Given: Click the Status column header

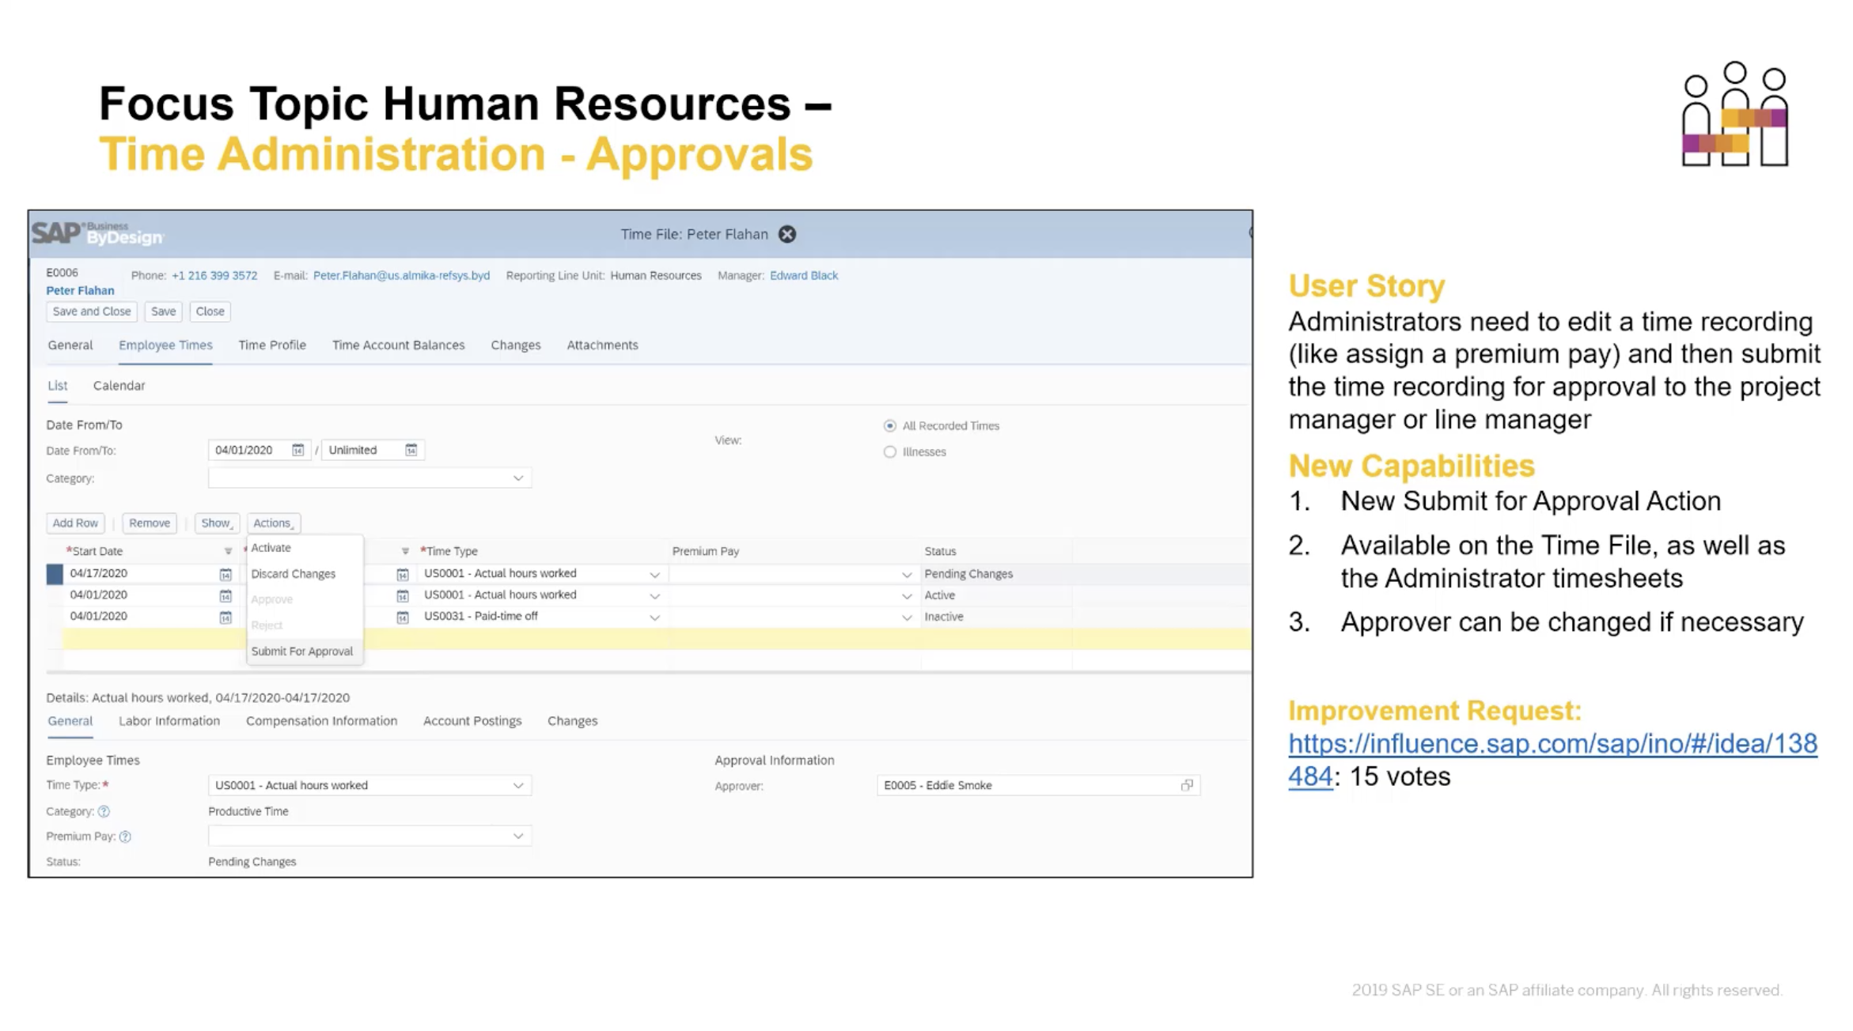Looking at the screenshot, I should (x=940, y=551).
